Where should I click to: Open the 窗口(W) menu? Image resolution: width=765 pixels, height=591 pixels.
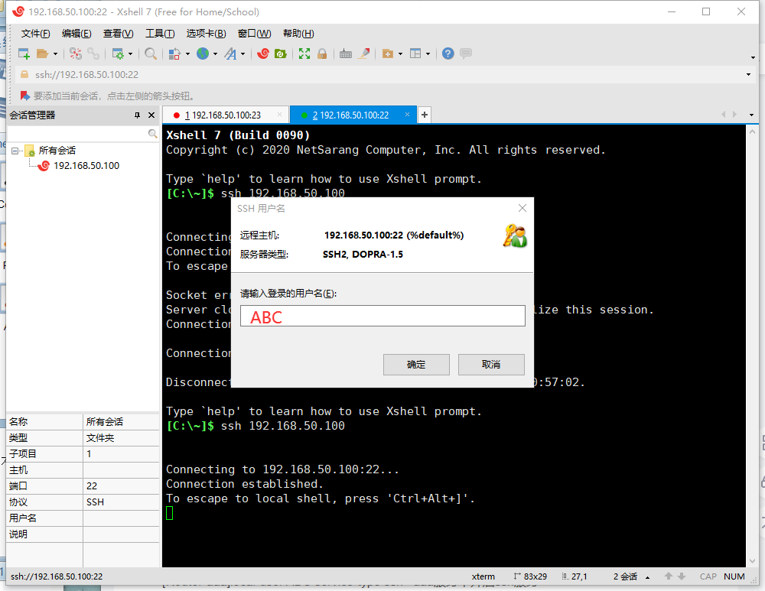click(x=254, y=34)
